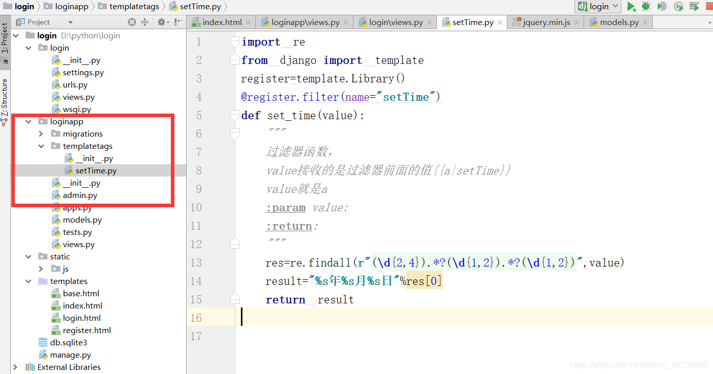
Task: Click External Libraries bar-chart icon
Action: coord(30,367)
